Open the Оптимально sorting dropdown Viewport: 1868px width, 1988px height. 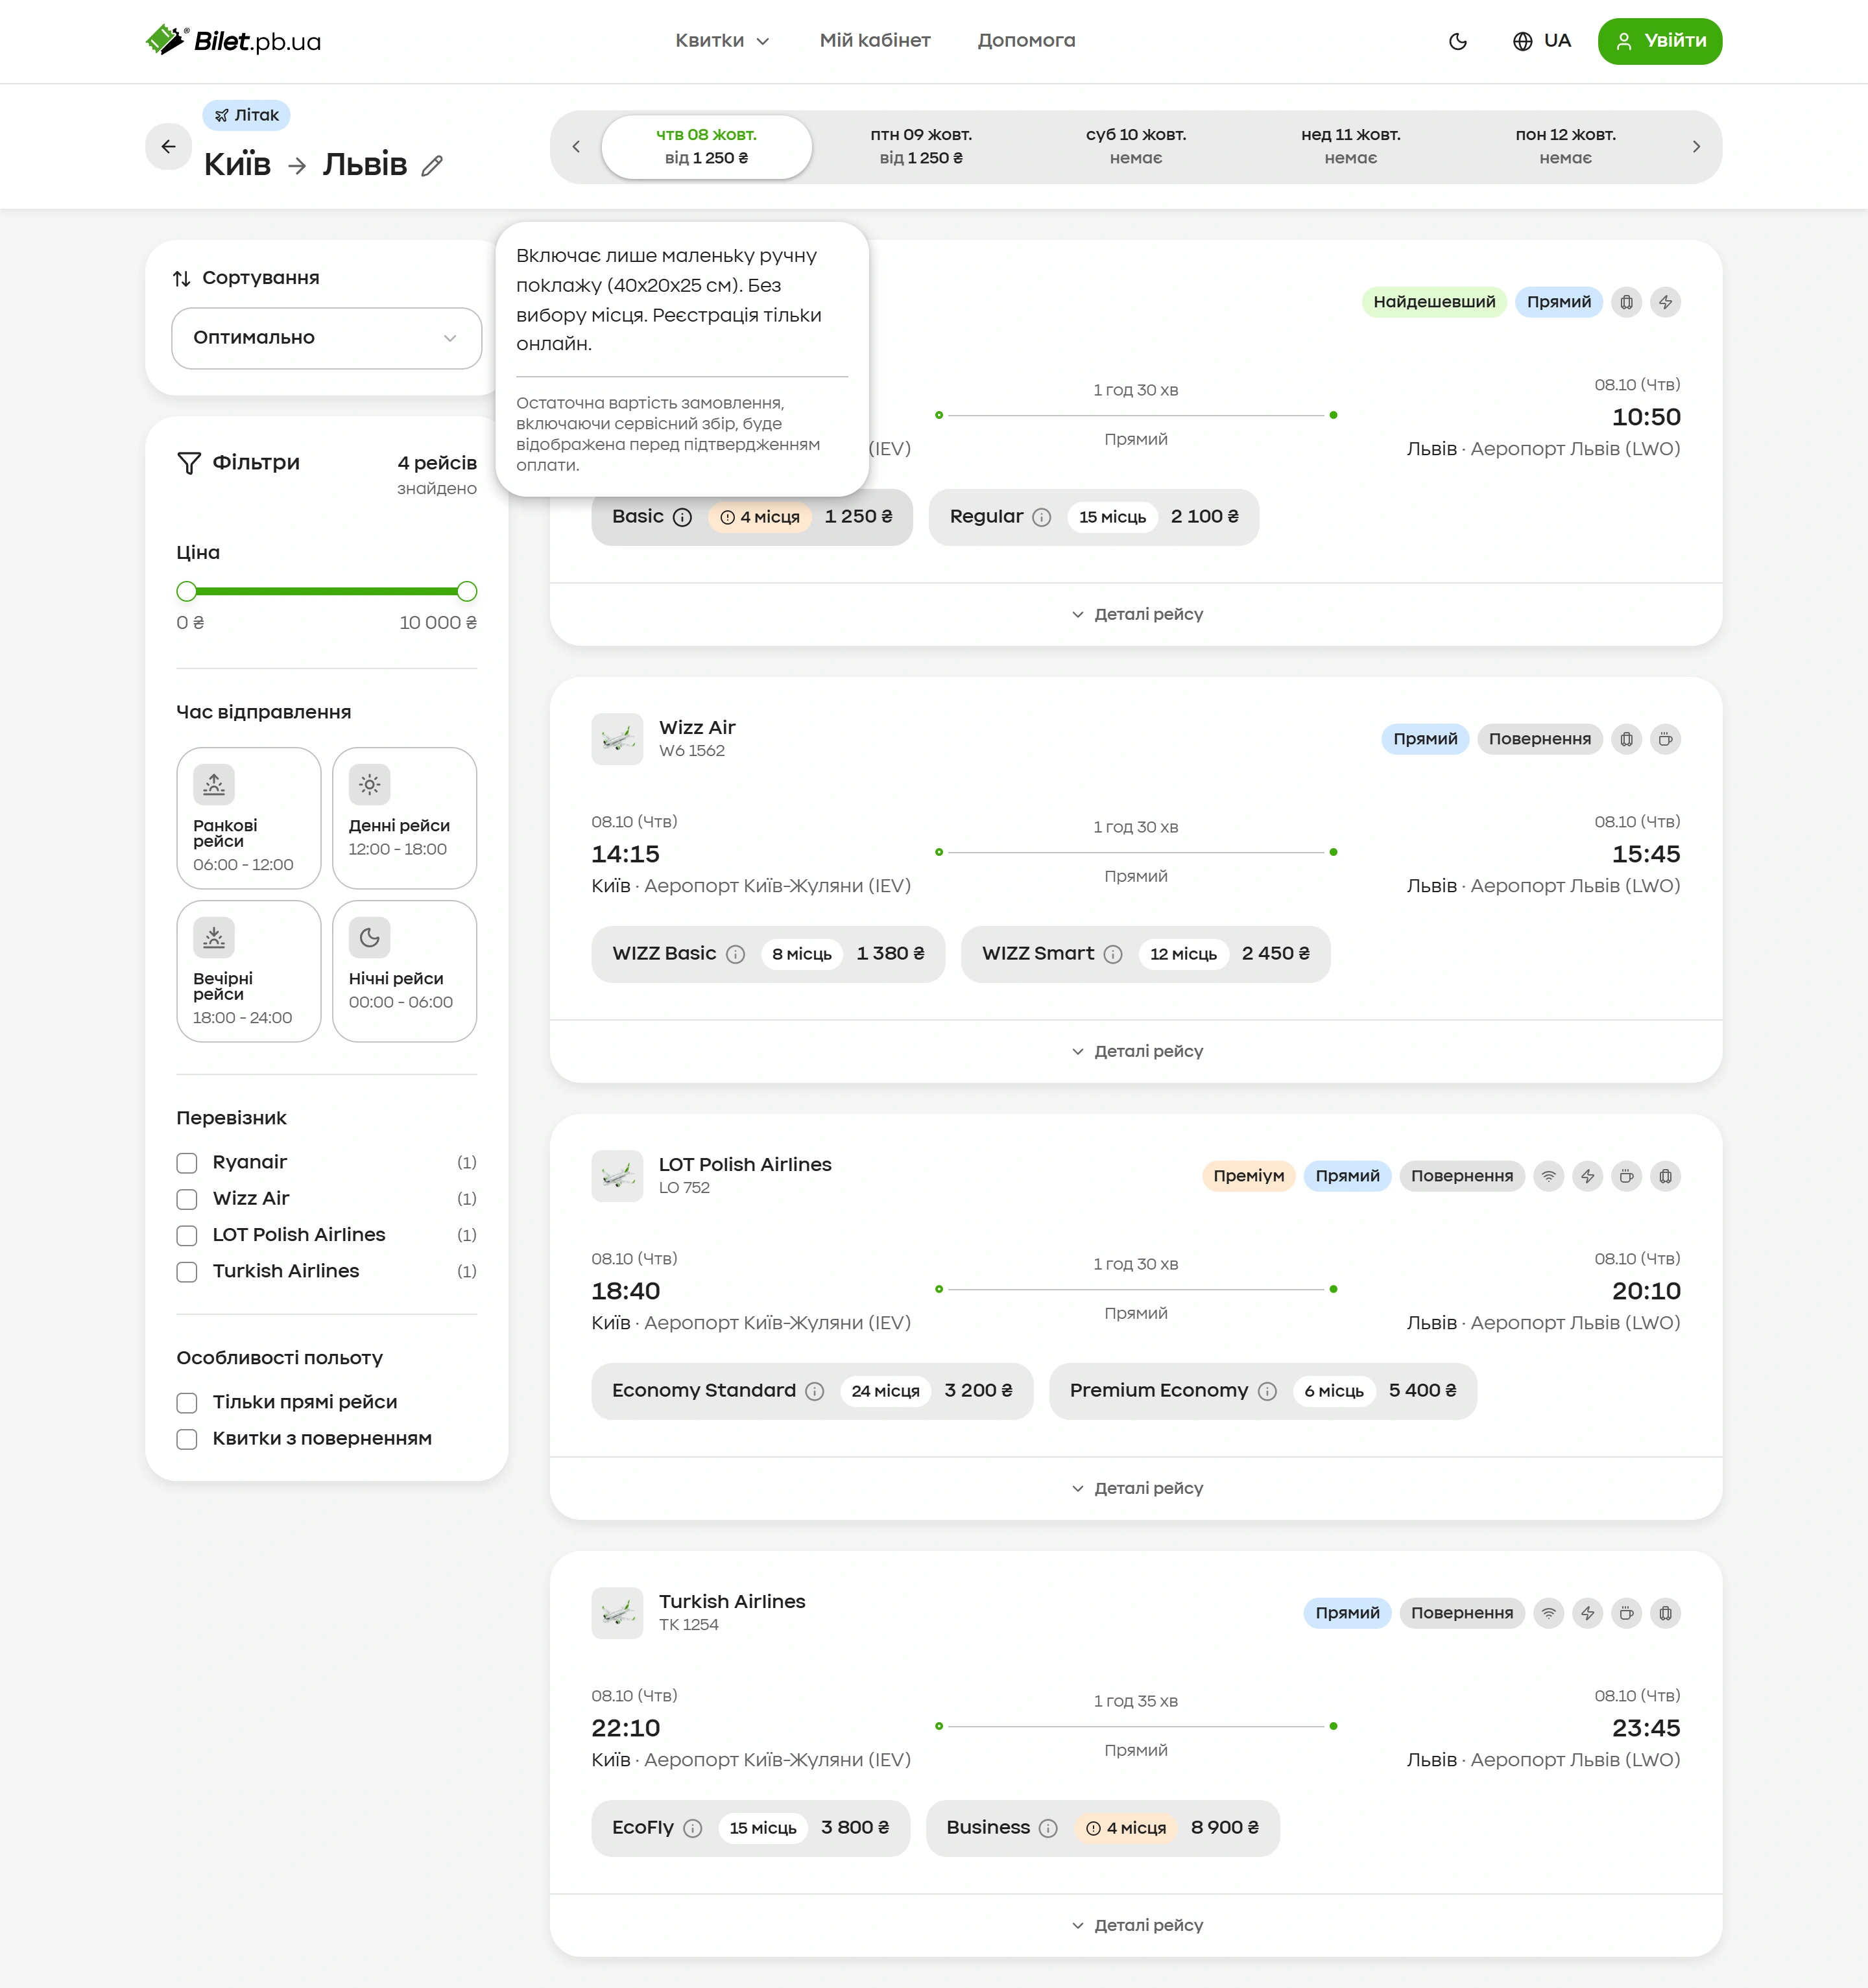coord(326,338)
